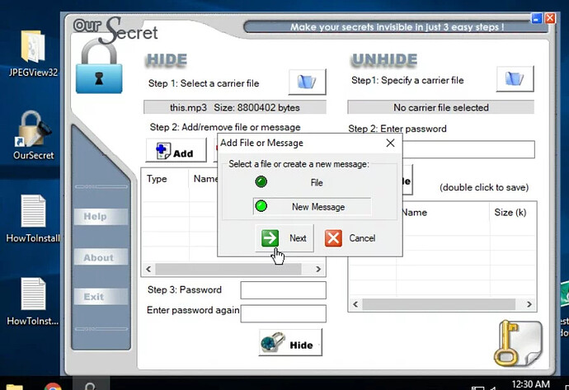Image resolution: width=569 pixels, height=390 pixels.
Task: Click the red X Cancel button
Action: tap(351, 238)
